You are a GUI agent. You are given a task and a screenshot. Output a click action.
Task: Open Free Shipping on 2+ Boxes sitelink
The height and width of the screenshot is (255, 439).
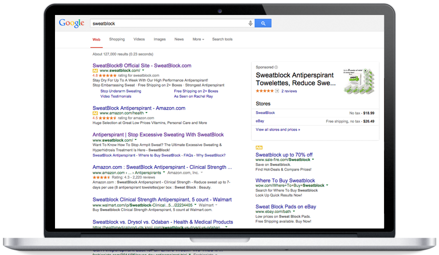tap(196, 91)
